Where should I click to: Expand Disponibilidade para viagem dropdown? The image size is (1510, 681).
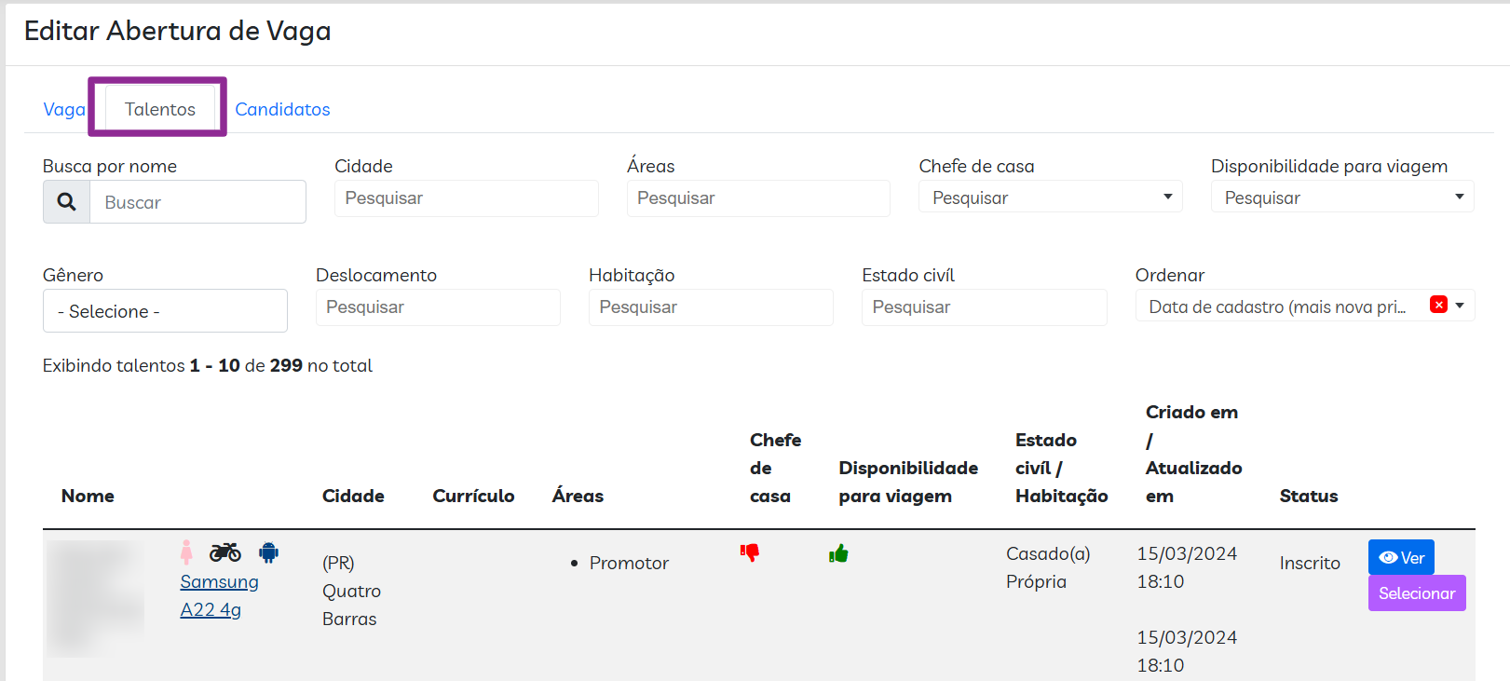coord(1341,197)
